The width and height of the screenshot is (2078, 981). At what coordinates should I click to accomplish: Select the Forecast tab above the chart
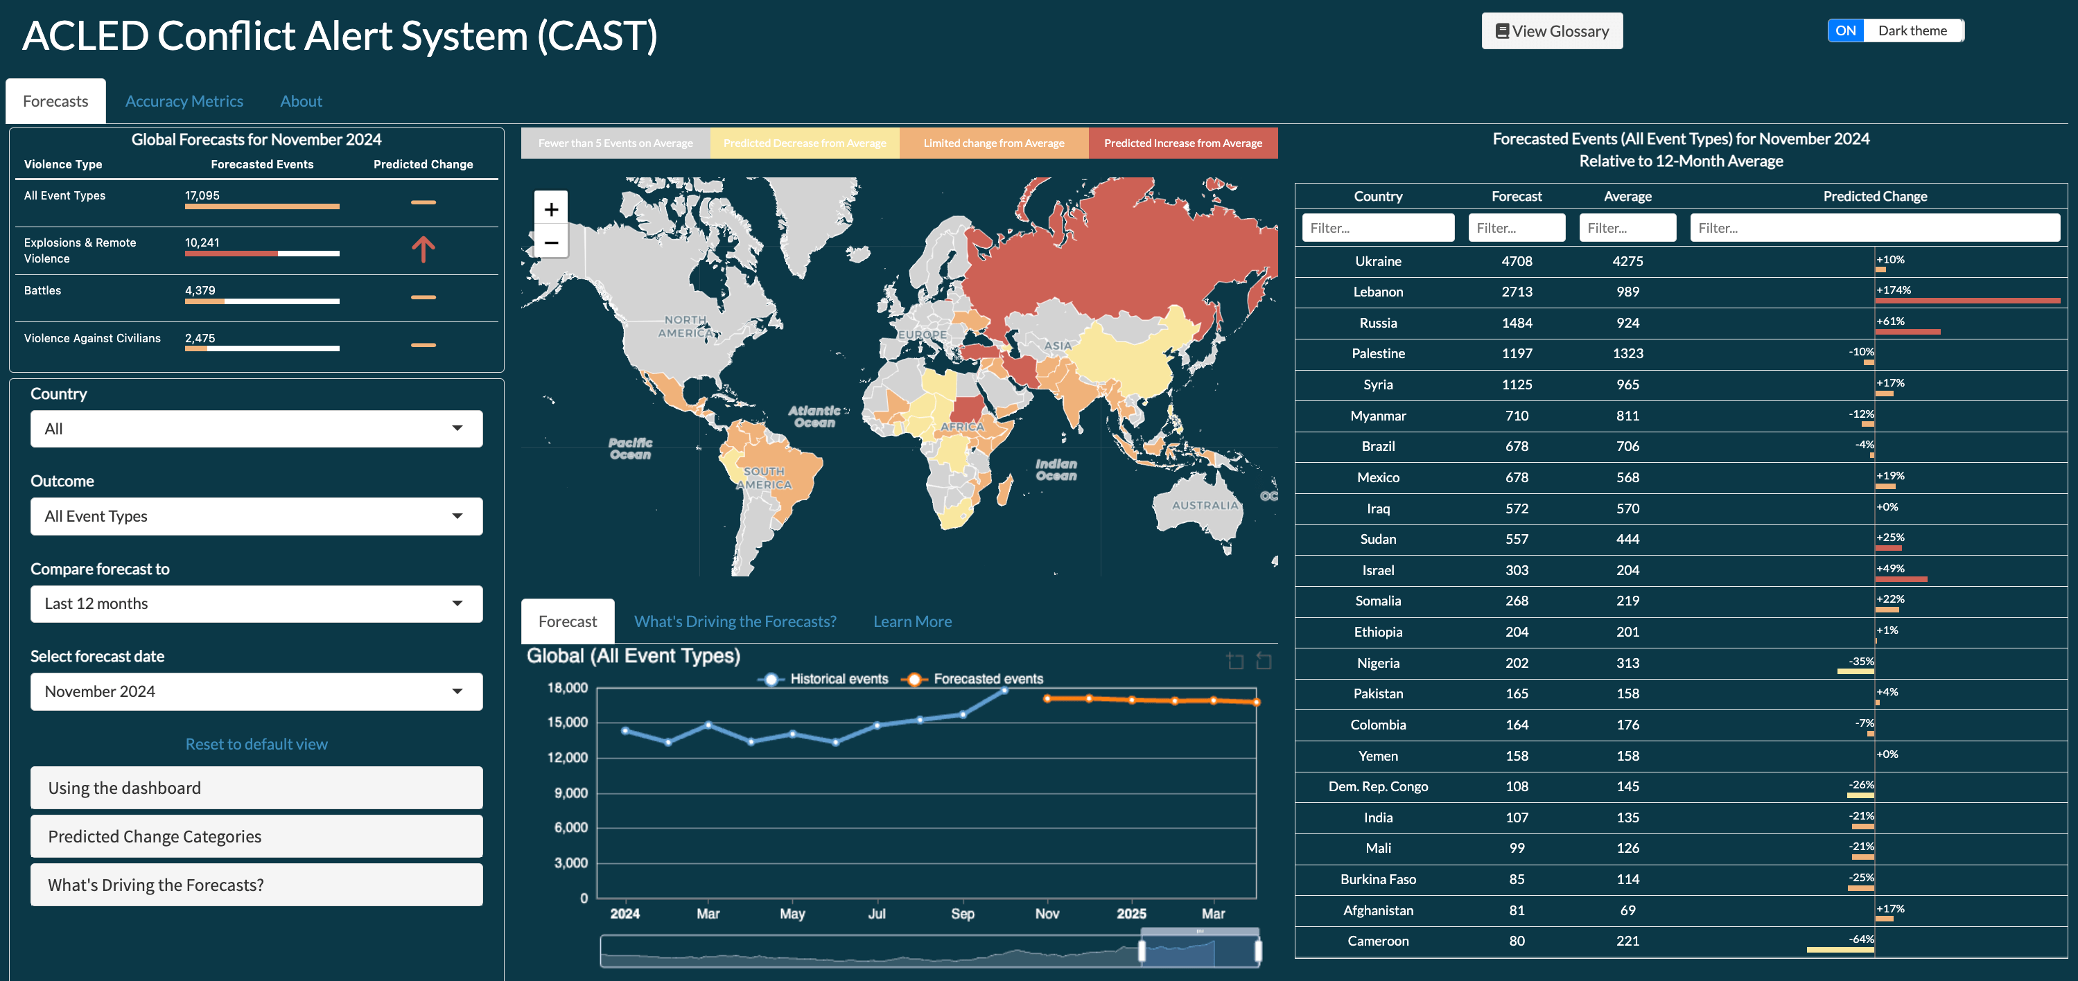pos(568,621)
